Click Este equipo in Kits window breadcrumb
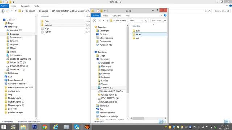 coord(30,11)
